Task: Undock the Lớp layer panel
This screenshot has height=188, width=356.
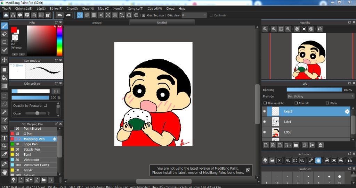Action: (350, 83)
